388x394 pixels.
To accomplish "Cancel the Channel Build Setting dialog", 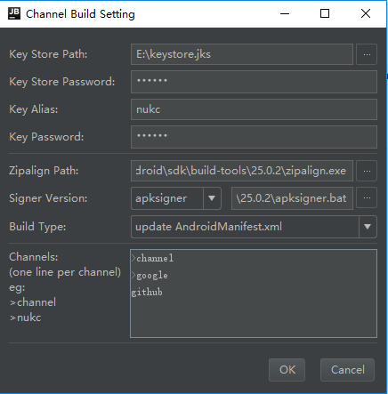I will pos(347,370).
